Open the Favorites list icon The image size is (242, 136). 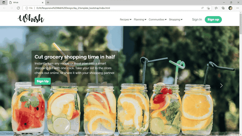point(216,8)
